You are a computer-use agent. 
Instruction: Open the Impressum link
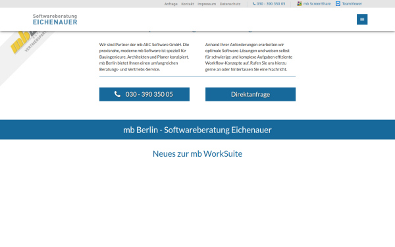click(x=207, y=4)
